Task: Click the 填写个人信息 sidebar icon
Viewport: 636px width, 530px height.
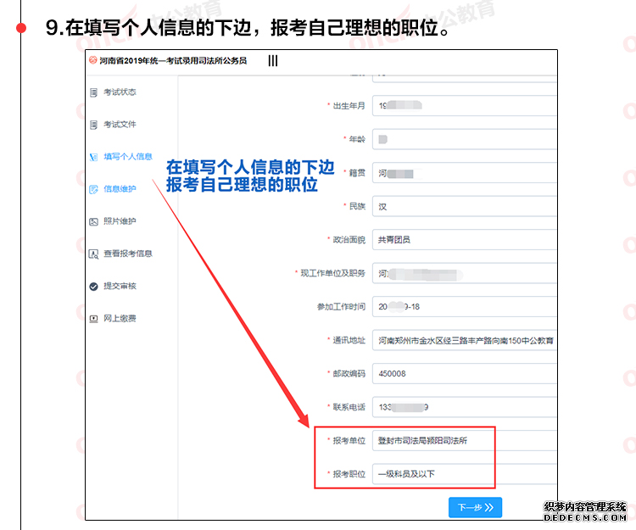Action: (93, 157)
